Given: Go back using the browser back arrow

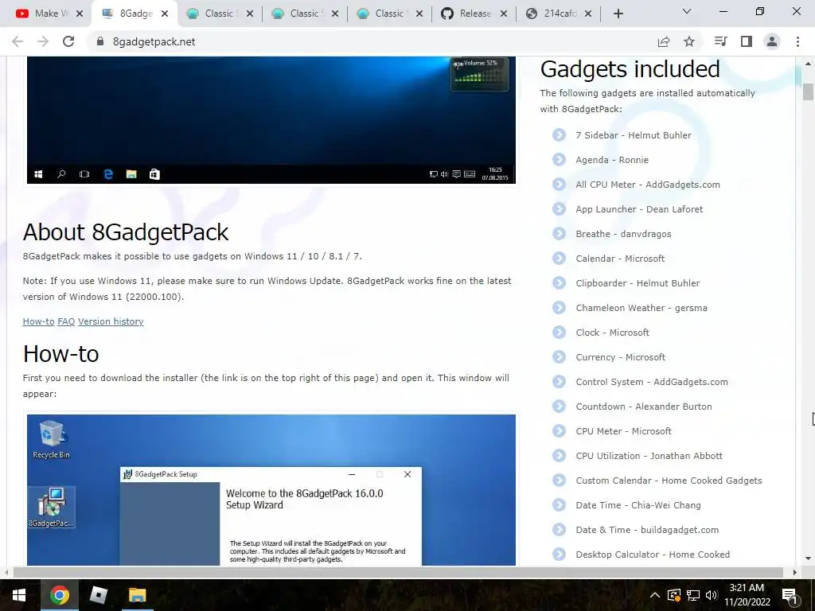Looking at the screenshot, I should tap(18, 41).
